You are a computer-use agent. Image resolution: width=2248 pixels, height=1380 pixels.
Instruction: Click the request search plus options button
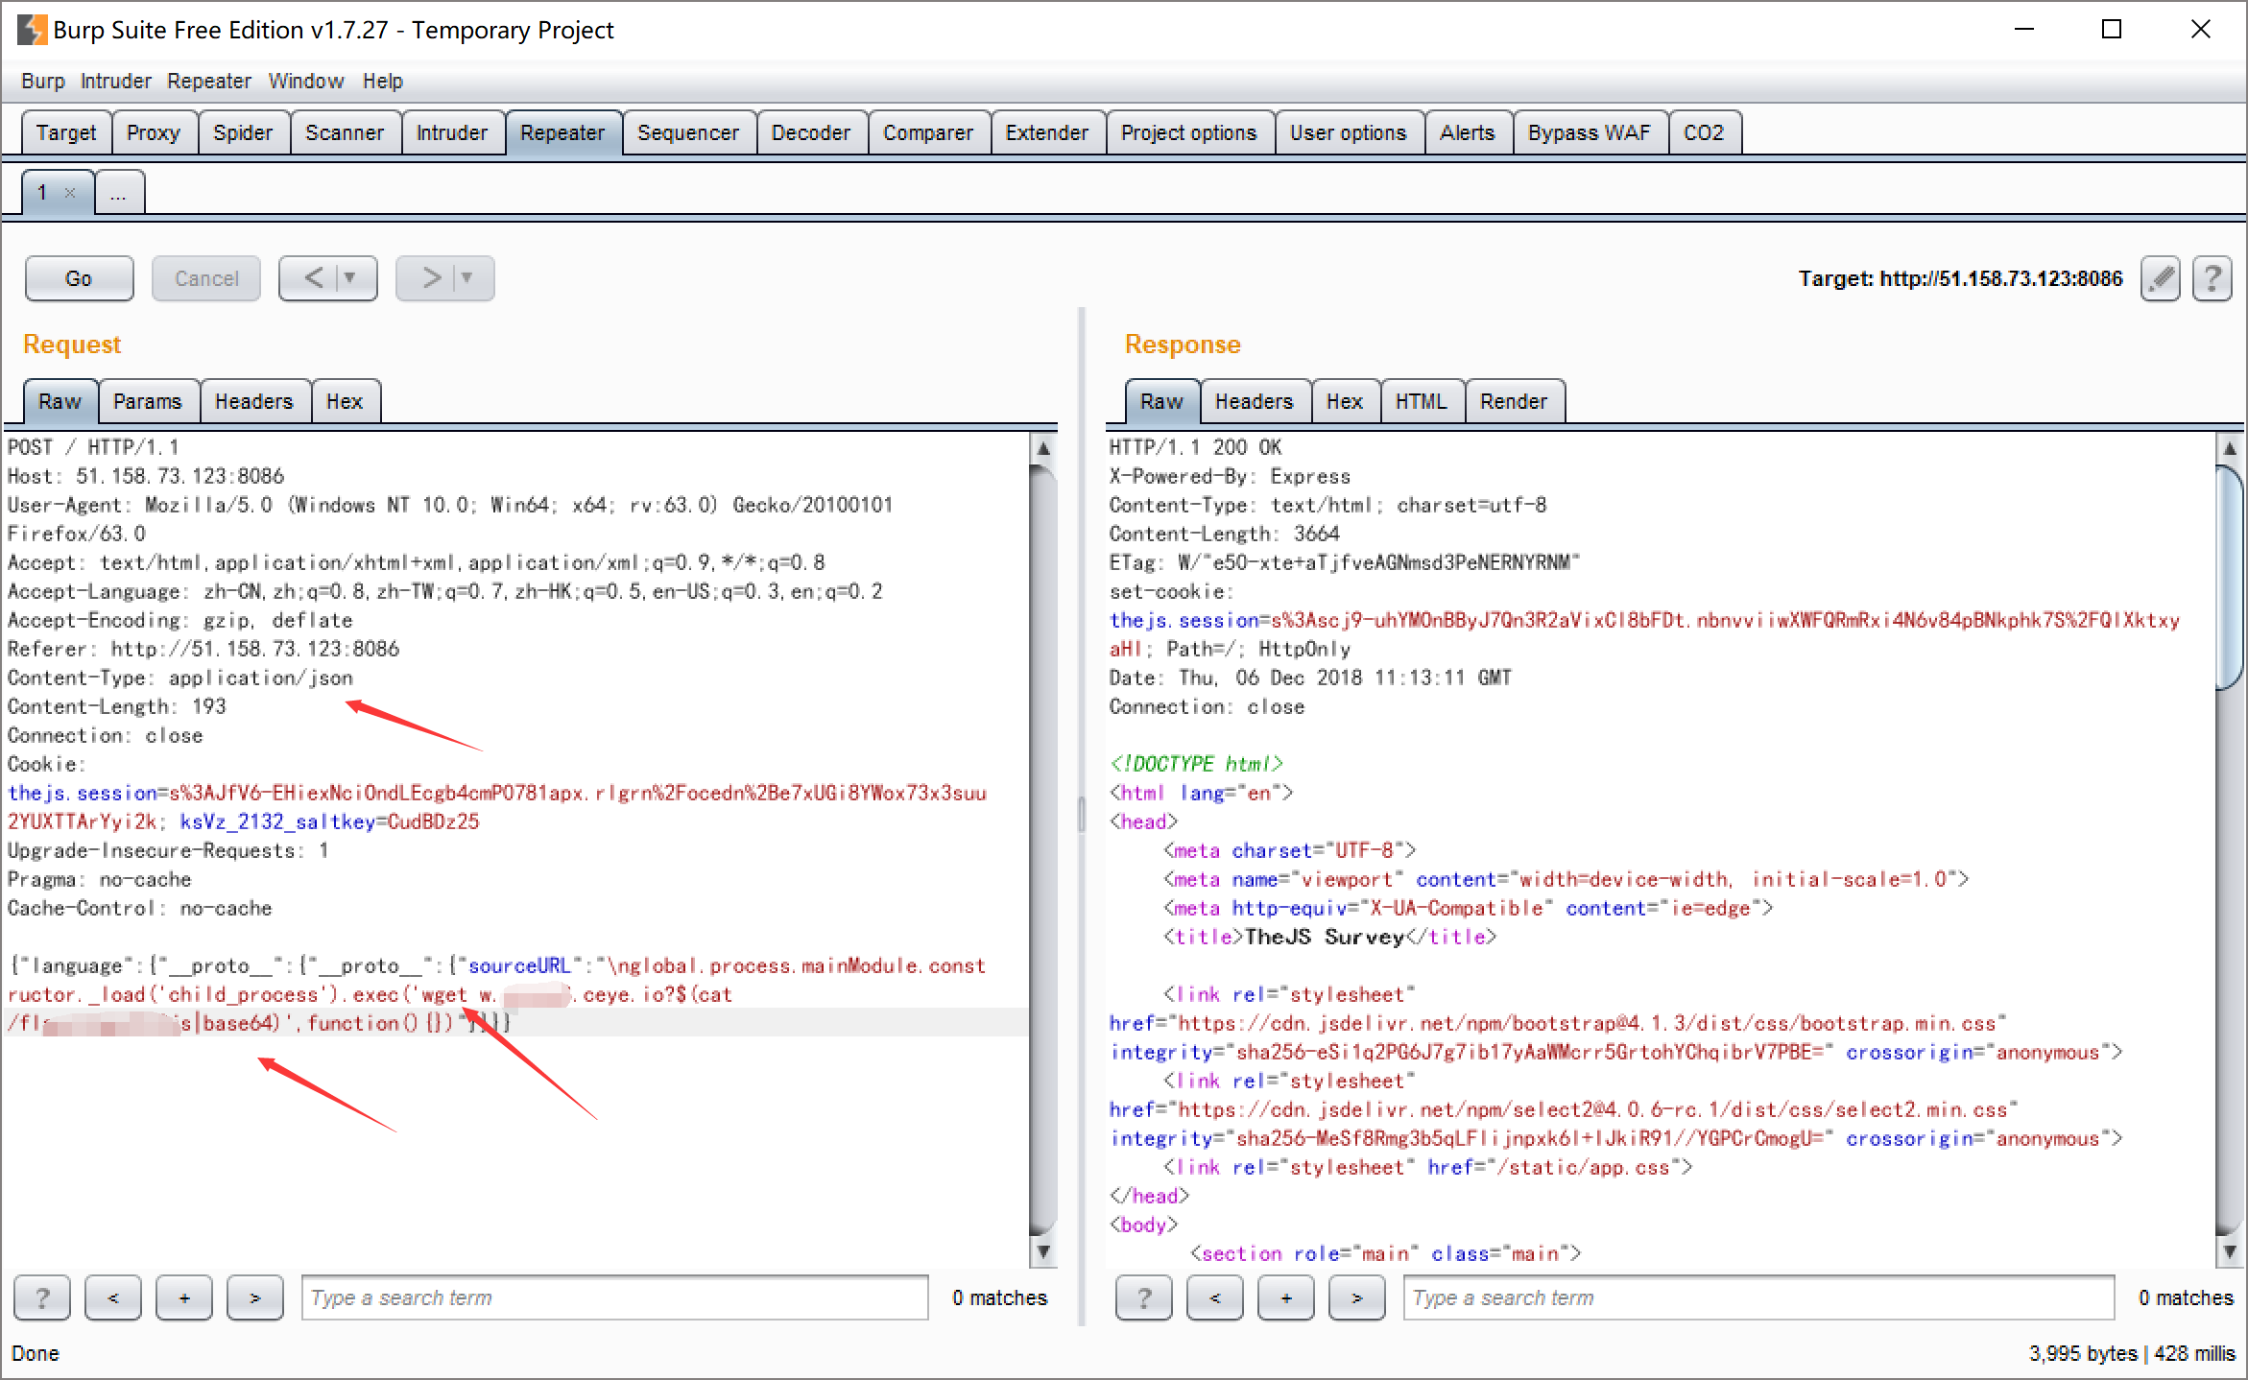(184, 1298)
